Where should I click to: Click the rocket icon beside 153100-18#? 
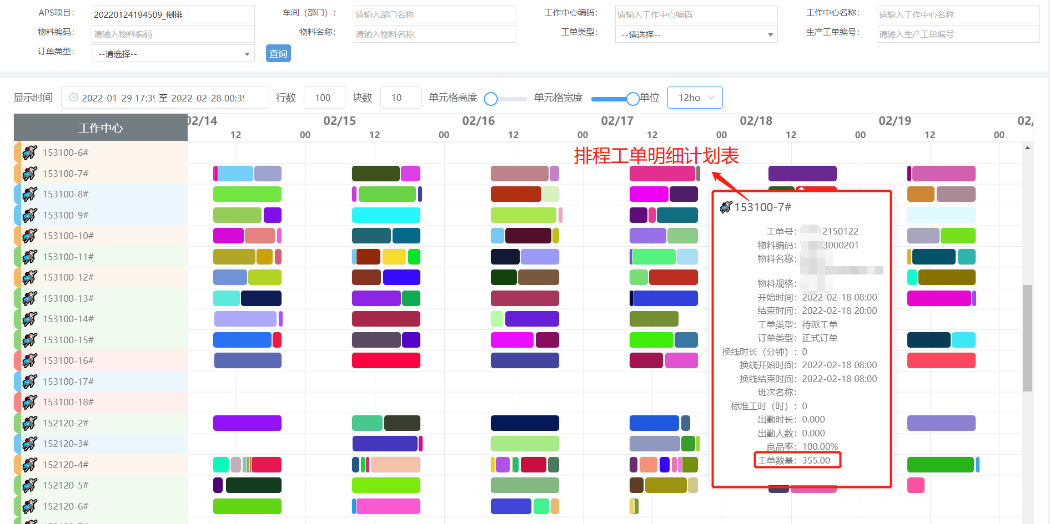(29, 402)
